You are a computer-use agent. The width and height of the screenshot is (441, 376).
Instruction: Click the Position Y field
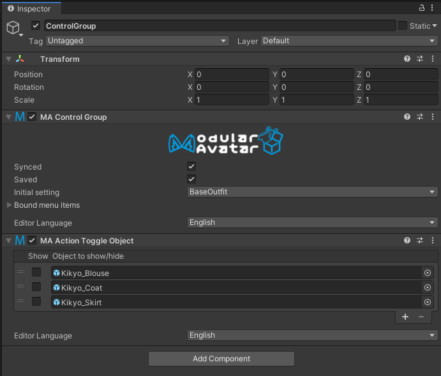[317, 74]
